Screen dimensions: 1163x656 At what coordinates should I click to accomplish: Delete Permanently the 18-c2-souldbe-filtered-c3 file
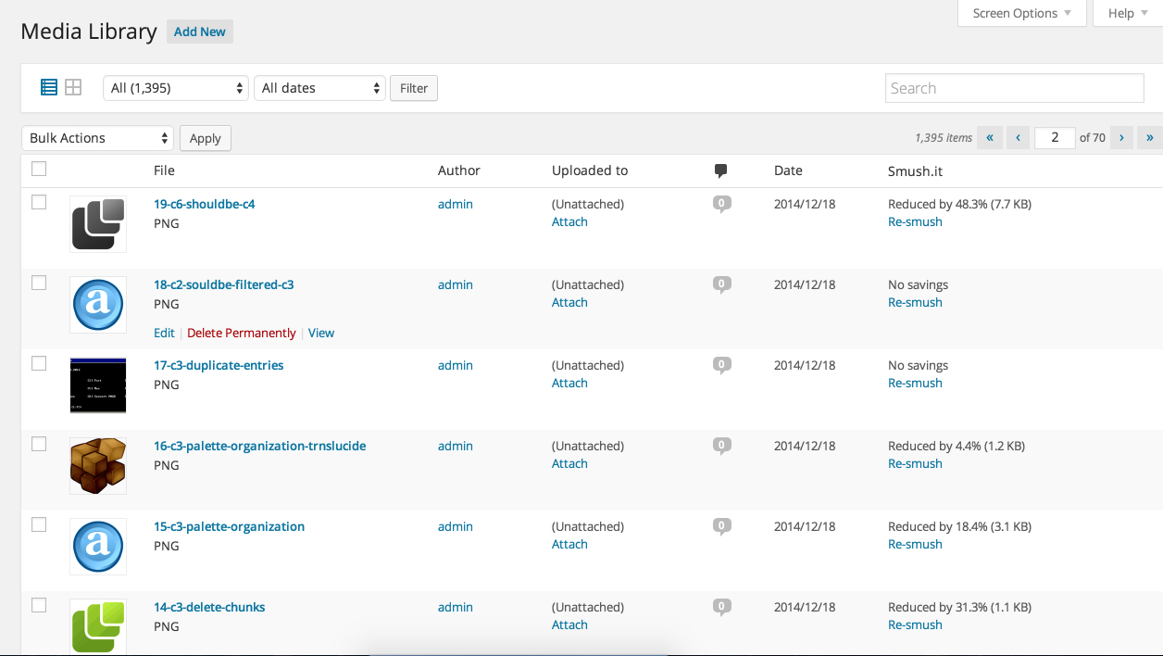242,333
